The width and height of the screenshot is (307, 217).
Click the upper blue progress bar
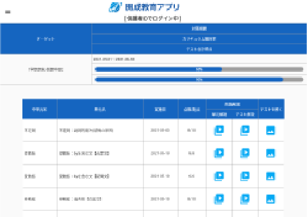pos(199,69)
